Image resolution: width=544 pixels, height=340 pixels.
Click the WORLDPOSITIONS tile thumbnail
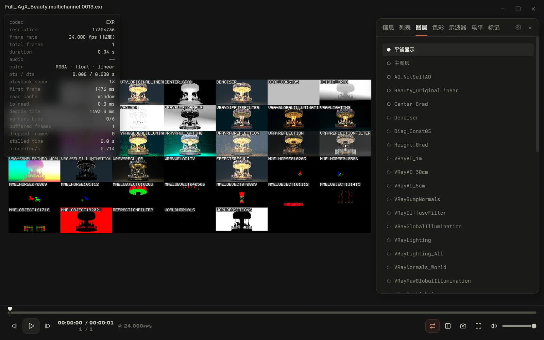point(242,219)
